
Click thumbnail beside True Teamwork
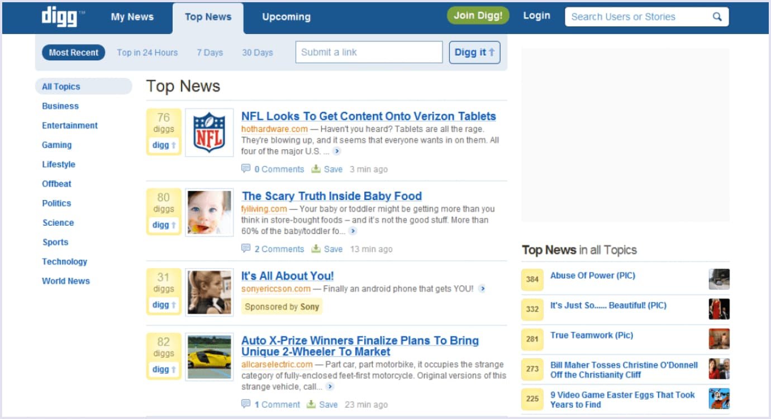[x=719, y=339]
